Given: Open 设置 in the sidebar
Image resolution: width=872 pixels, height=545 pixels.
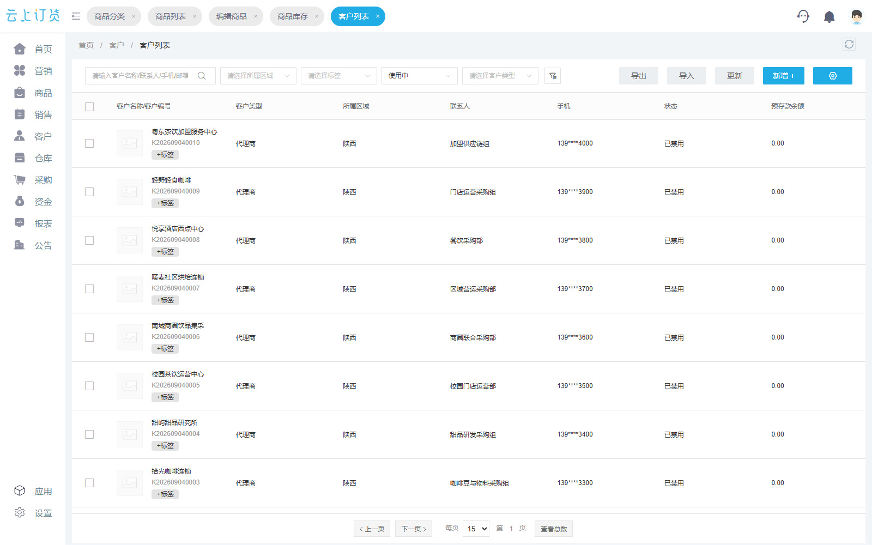Looking at the screenshot, I should 33,513.
